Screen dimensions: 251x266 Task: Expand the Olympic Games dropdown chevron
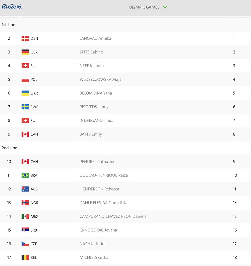(x=165, y=7)
